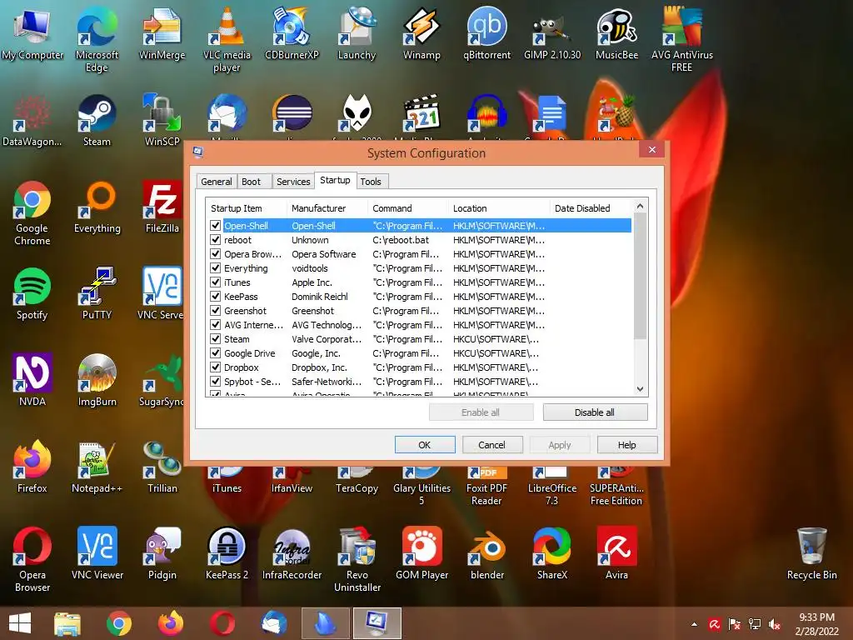Viewport: 853px width, 640px height.
Task: Uncheck the Steam startup item
Action: tap(216, 338)
